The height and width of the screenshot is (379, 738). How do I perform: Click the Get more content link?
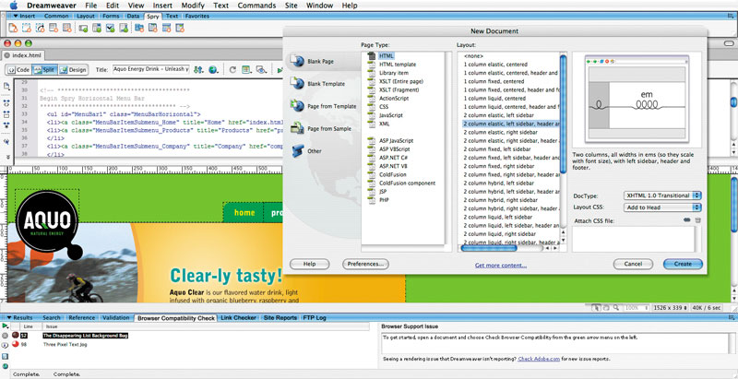(501, 265)
